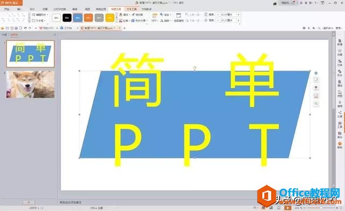Screen dimensions: 345x211
Task: Click the search magnifier icon in the tab bar
Action: click(x=319, y=28)
